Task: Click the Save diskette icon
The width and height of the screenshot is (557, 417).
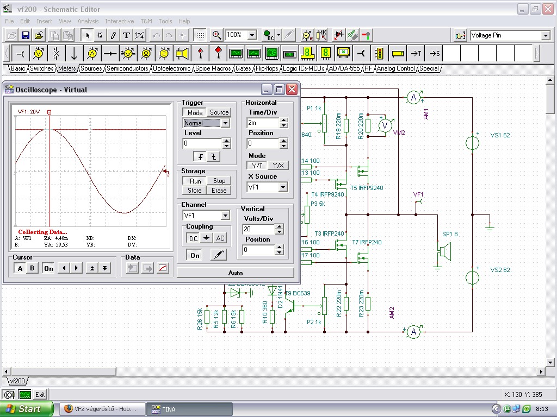Action: [x=25, y=35]
